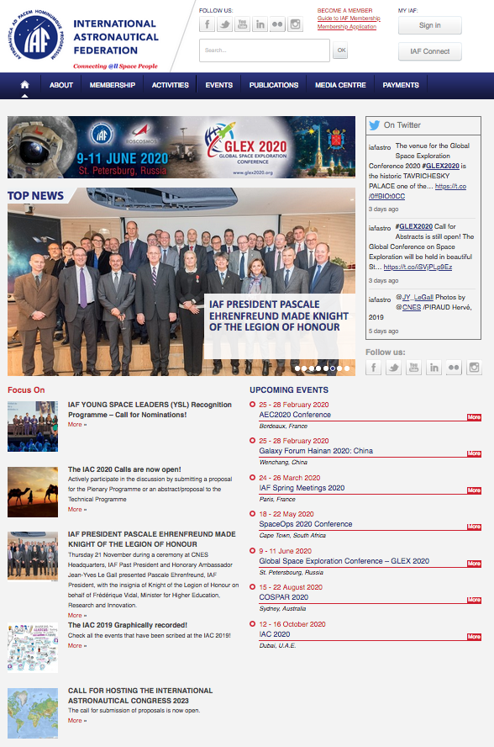Open the header Twitter icon
Viewport: 494px width, 747px height.
pos(224,24)
